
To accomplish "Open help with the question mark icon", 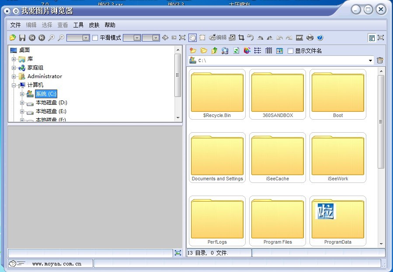I will [320, 38].
